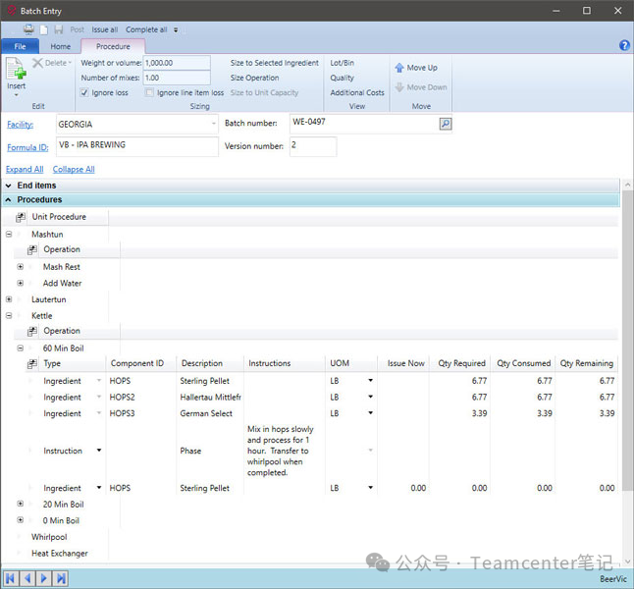Screen dimensions: 634x589
Task: Open the UOM dropdown for HOPS2 row
Action: (x=370, y=398)
